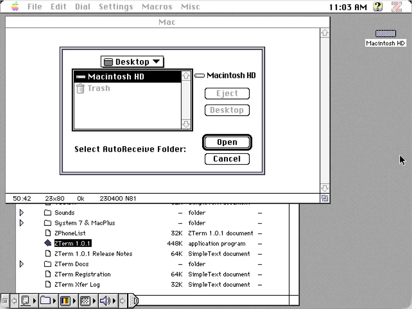Click the Balloon Help icon in menu bar
412x309 pixels.
tap(377, 7)
